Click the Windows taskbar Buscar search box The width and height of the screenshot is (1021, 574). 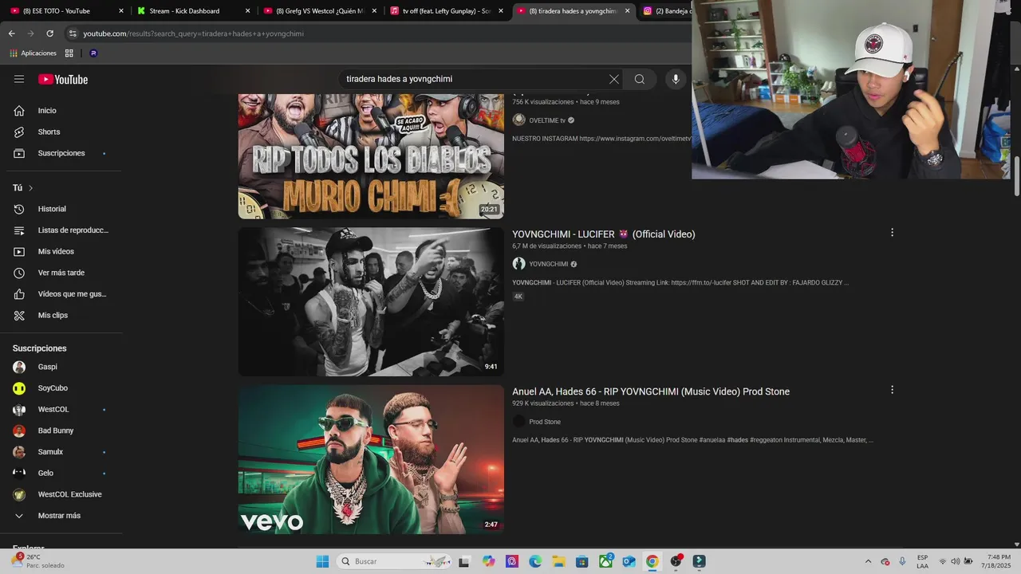pos(394,561)
